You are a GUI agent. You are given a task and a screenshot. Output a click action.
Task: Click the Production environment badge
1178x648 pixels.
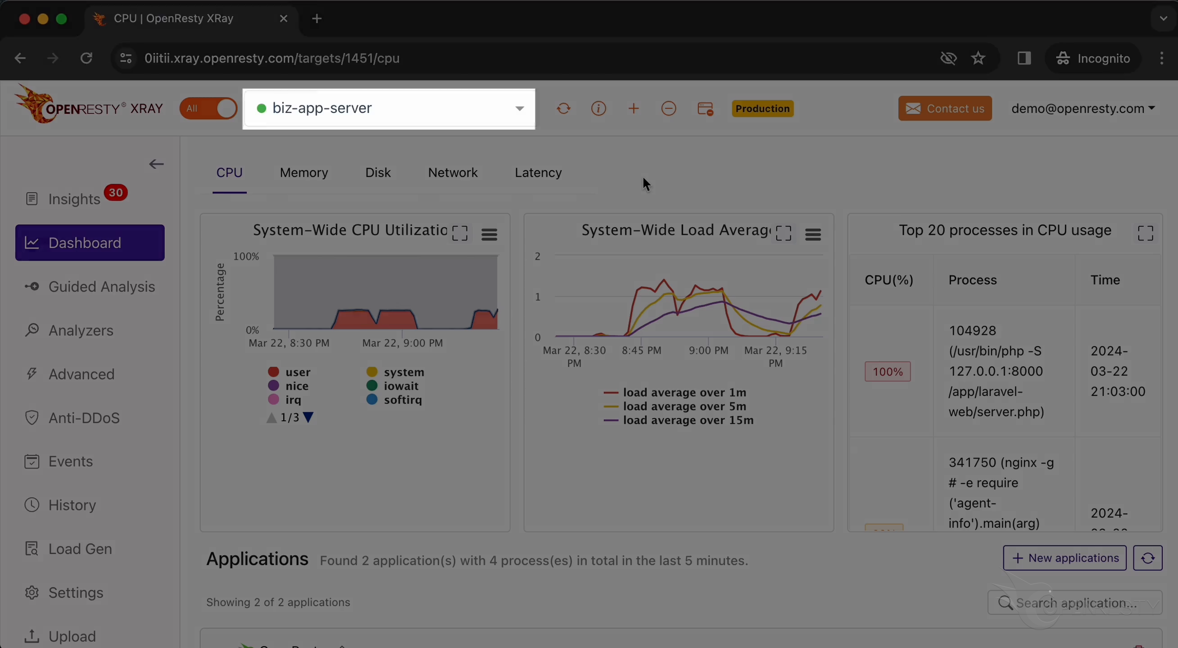coord(763,109)
